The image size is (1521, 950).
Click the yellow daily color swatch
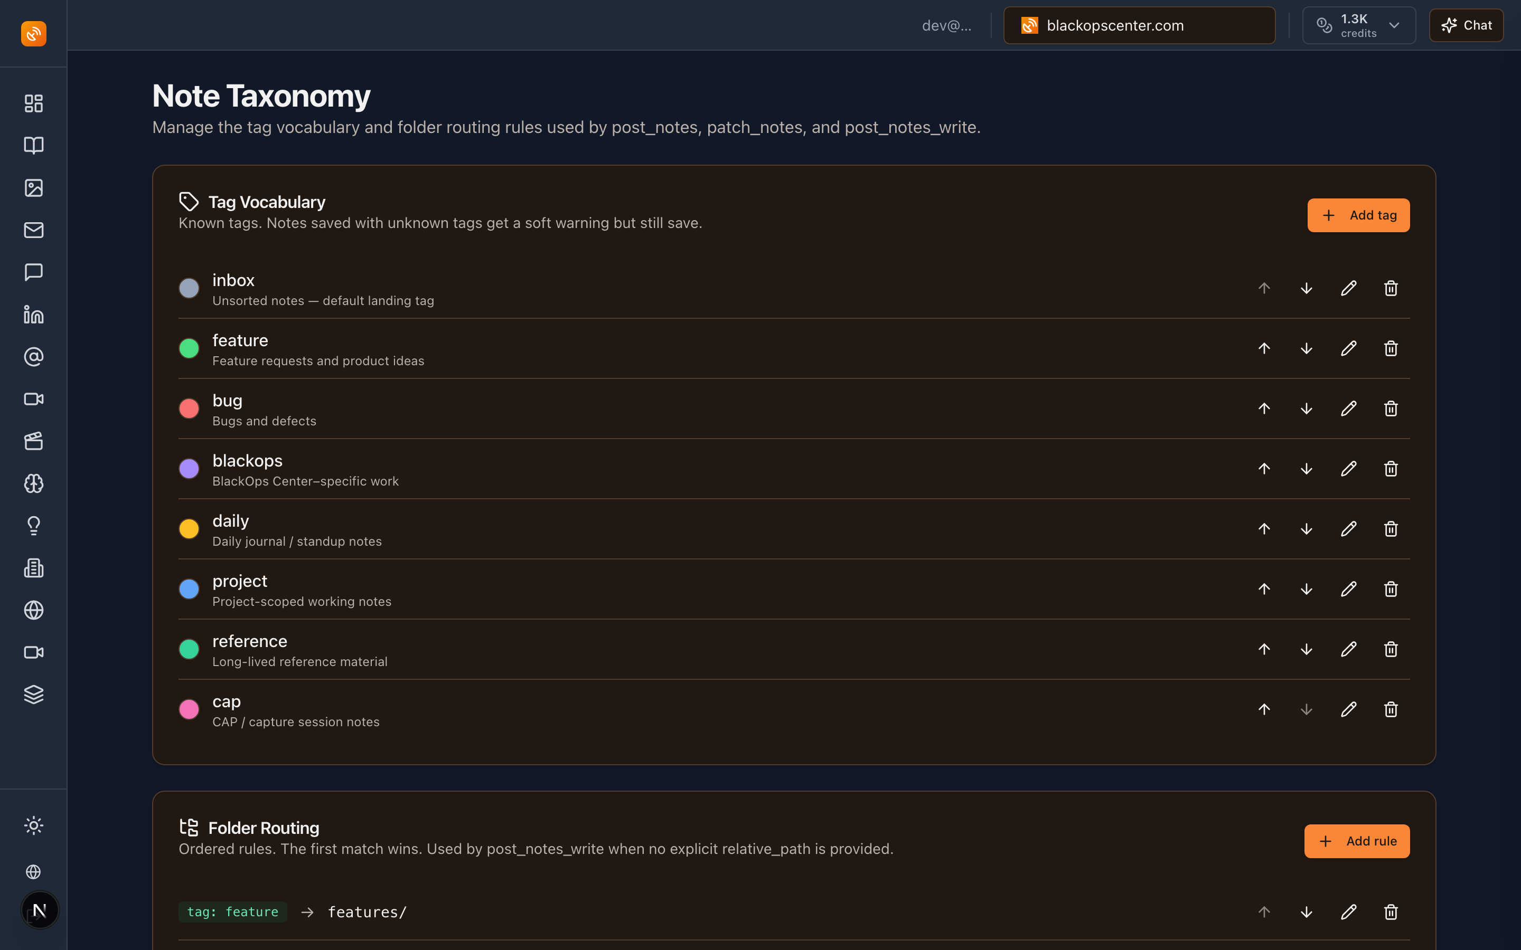189,529
